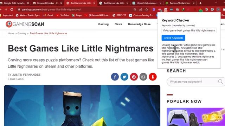Image resolution: width=225 pixels, height=126 pixels.
Task: Click the red download share icon
Action: click(153, 77)
